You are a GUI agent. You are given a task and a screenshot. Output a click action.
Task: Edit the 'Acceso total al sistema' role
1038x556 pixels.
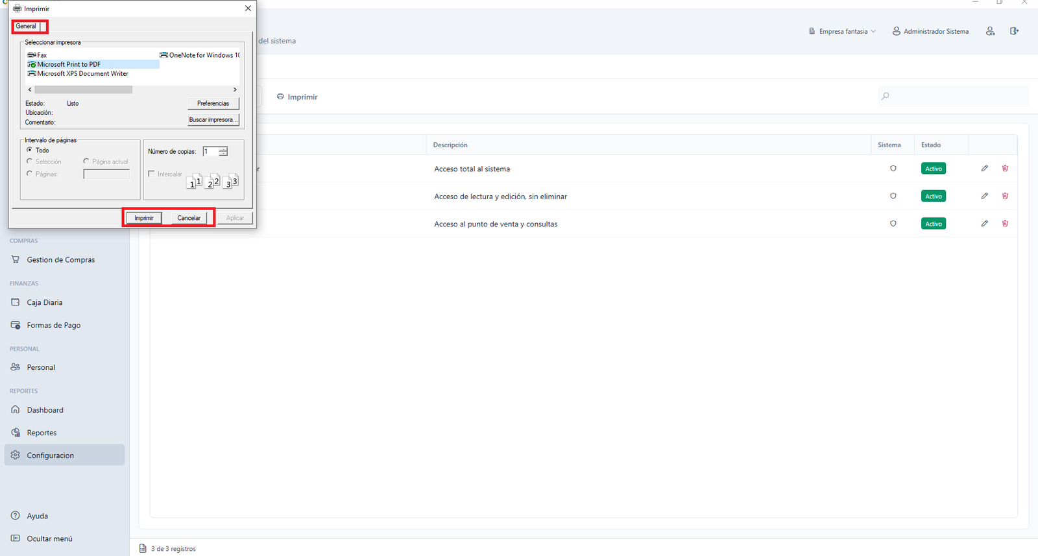pyautogui.click(x=984, y=168)
